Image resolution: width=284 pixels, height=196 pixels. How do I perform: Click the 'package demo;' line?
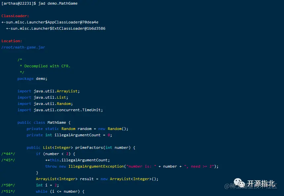(32, 79)
